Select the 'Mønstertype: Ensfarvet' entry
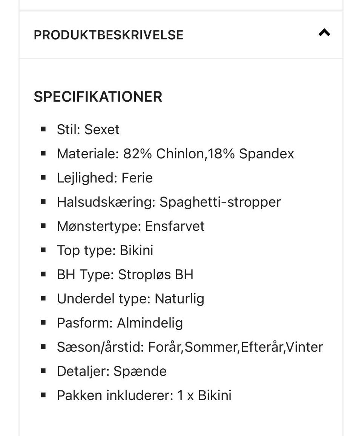The width and height of the screenshot is (362, 436). pyautogui.click(x=131, y=226)
